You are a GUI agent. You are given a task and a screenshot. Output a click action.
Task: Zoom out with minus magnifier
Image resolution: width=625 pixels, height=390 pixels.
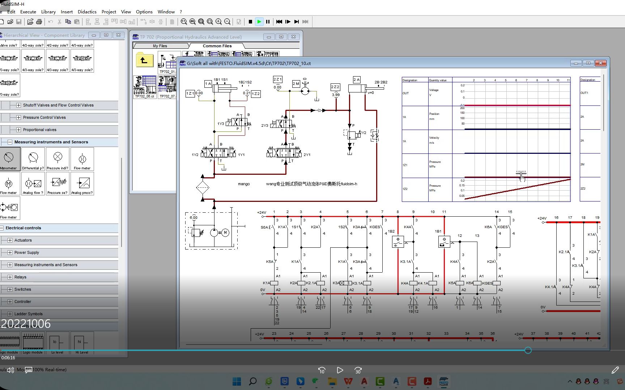tap(228, 22)
